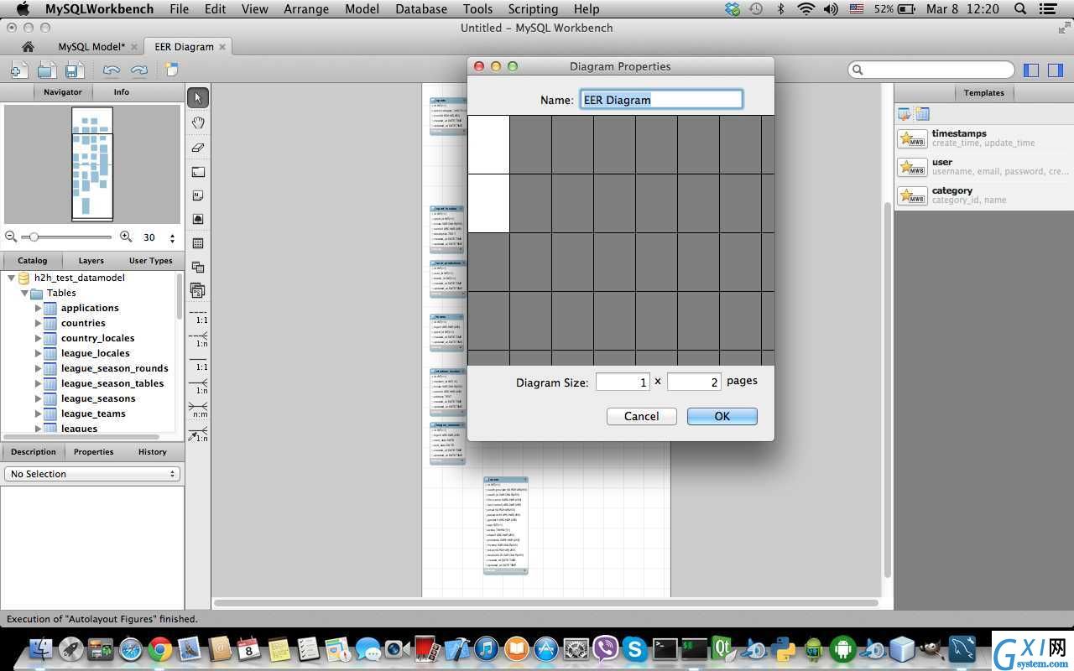Select the routine group tool

pyautogui.click(x=198, y=291)
